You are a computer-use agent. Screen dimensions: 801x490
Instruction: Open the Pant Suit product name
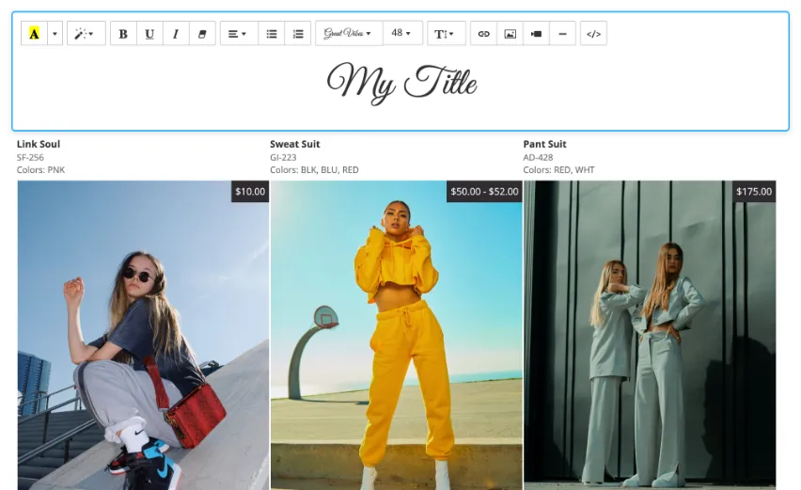(x=544, y=144)
